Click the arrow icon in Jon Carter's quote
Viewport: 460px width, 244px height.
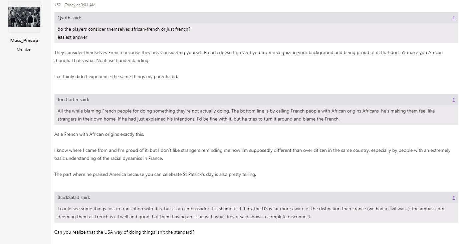(x=453, y=99)
